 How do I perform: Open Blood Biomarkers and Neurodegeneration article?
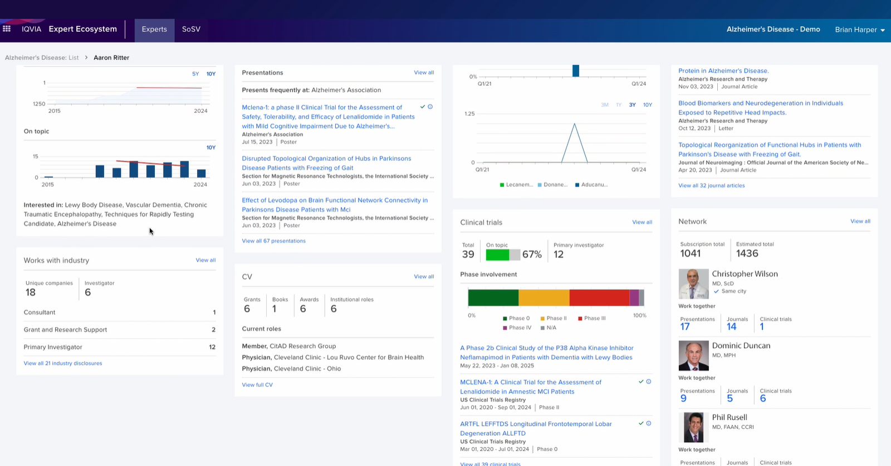pos(761,108)
